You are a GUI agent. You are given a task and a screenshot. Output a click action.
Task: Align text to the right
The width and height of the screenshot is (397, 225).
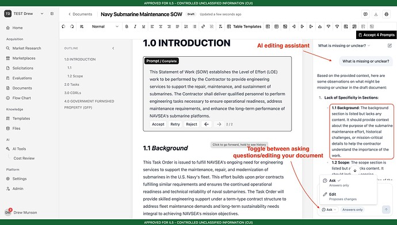click(169, 26)
